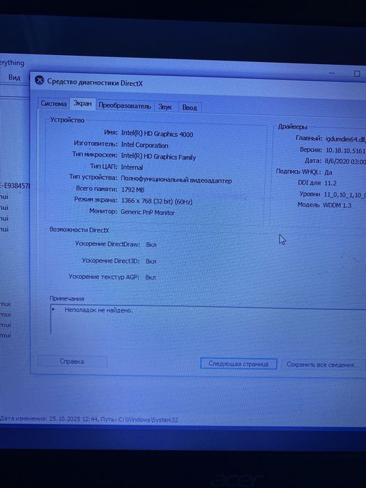This screenshot has height=488, width=366.
Task: Click driver model value WDDM 1.3
Action: point(337,206)
